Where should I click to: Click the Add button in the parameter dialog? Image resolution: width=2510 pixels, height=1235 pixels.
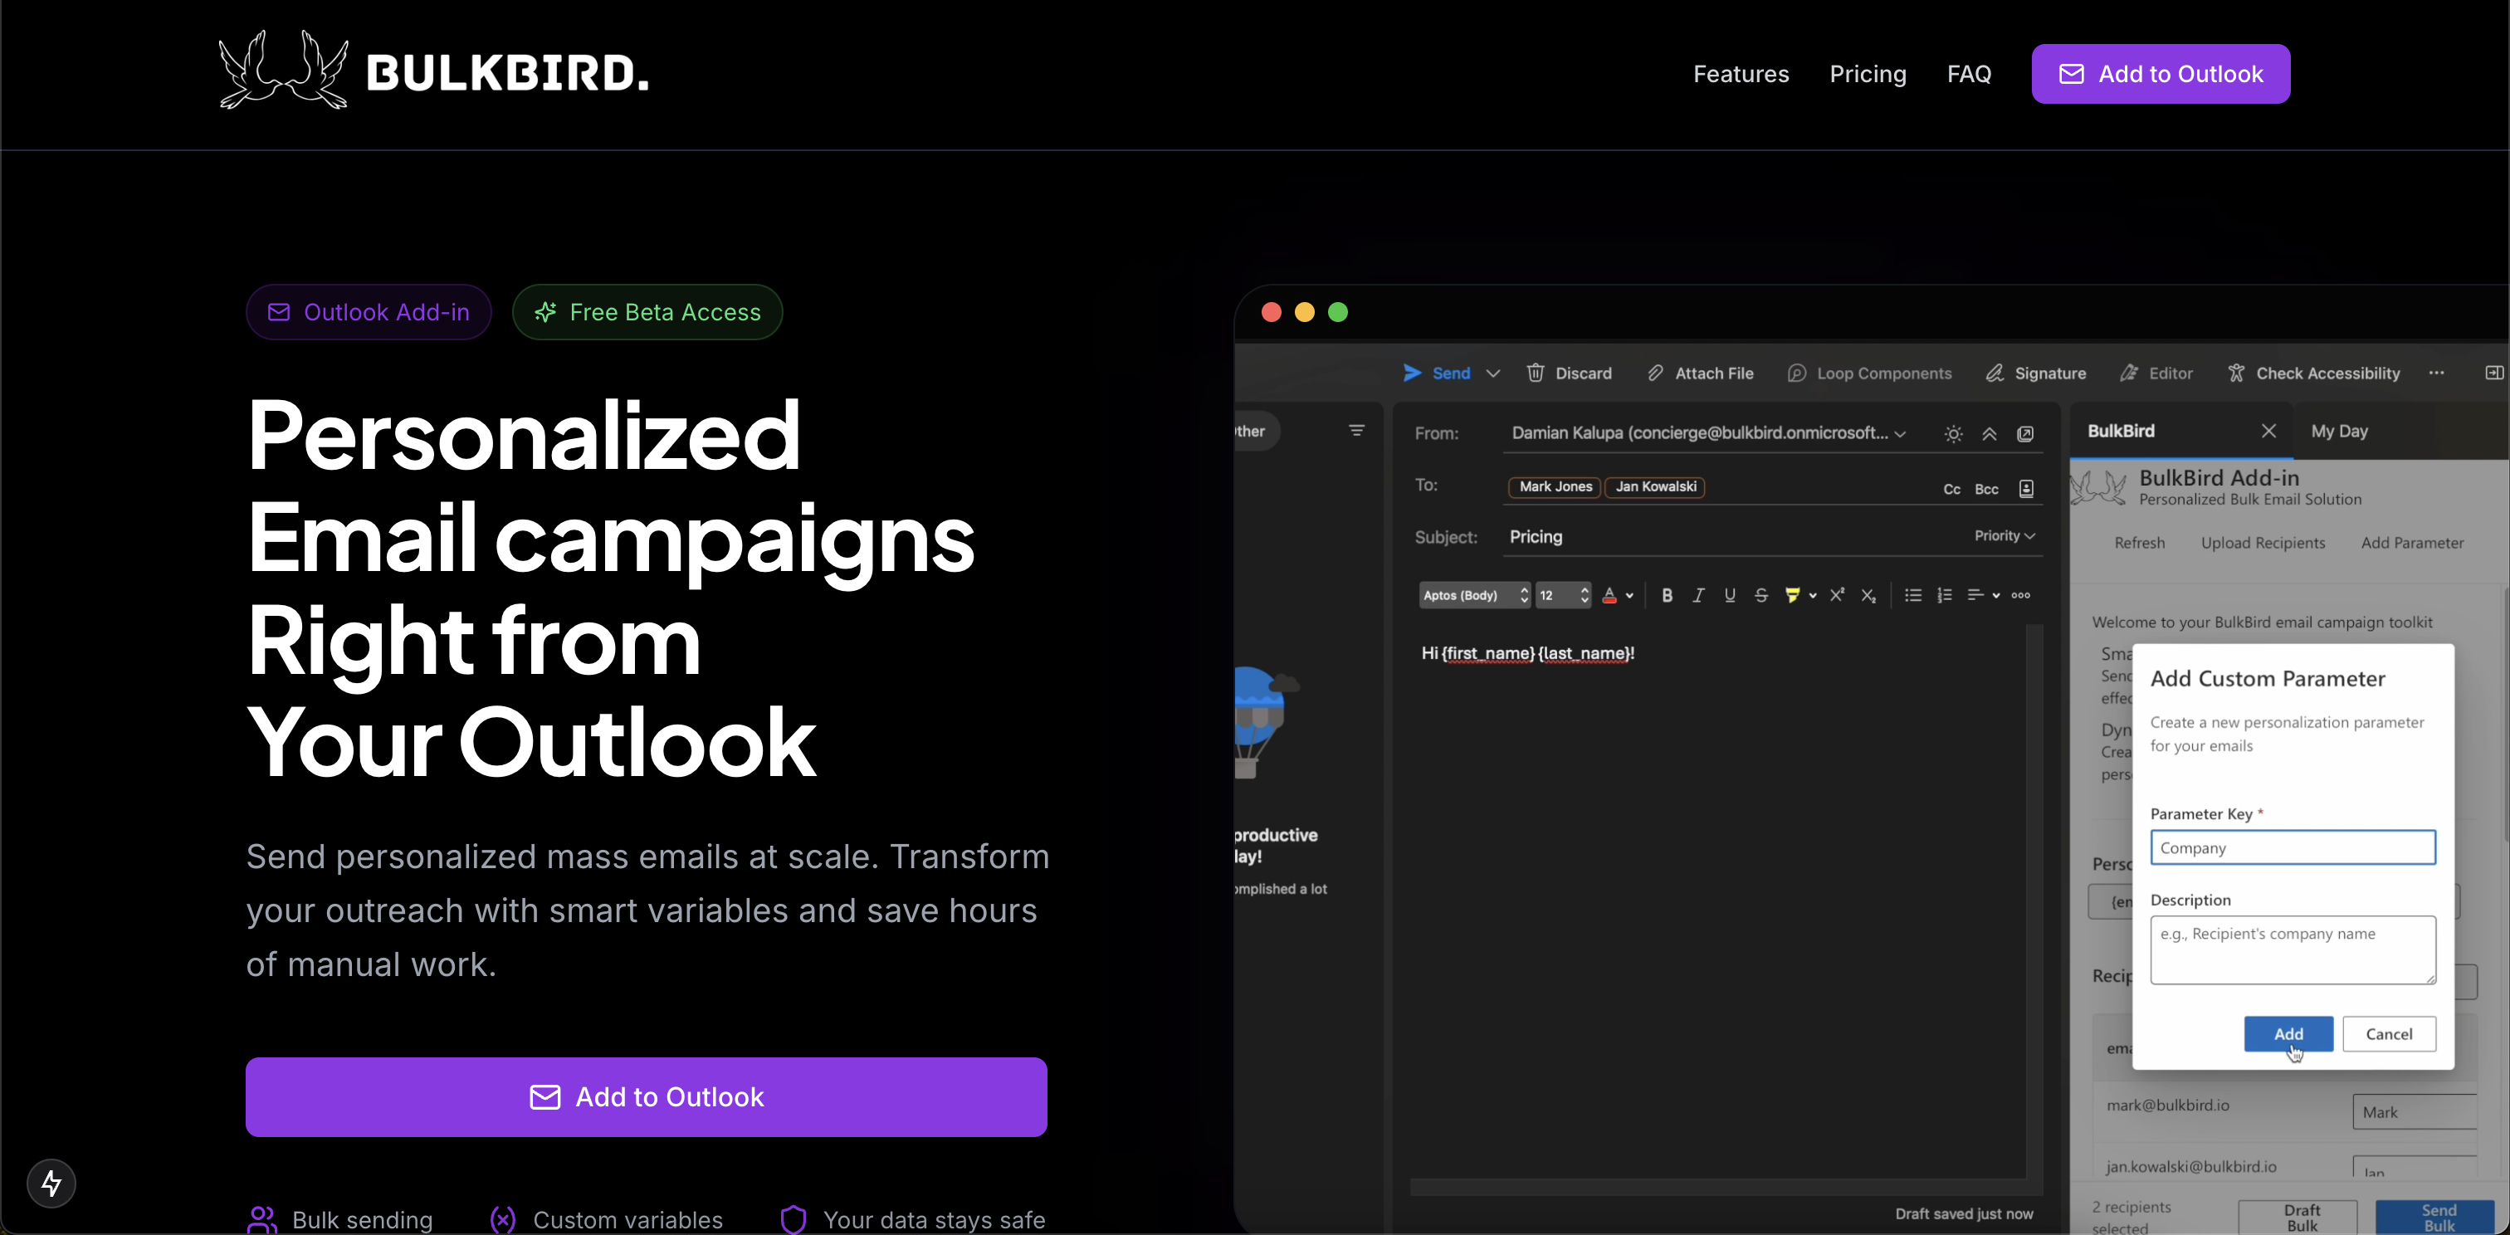coord(2288,1033)
